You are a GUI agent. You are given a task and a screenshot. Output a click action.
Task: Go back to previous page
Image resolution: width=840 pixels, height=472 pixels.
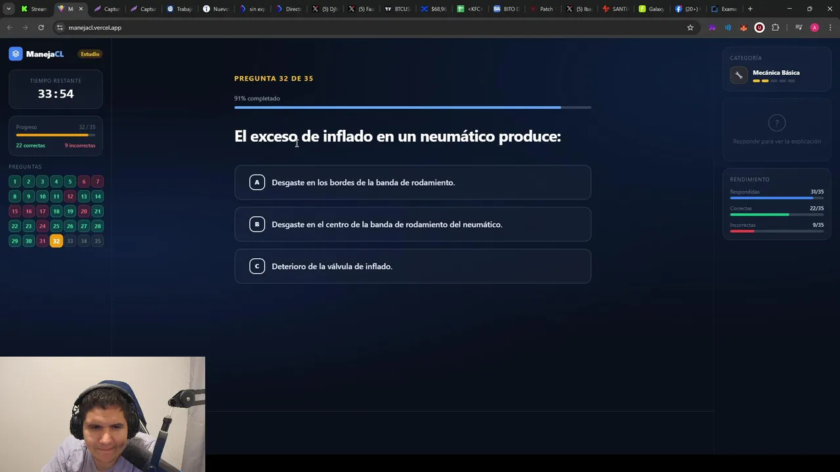pos(9,28)
